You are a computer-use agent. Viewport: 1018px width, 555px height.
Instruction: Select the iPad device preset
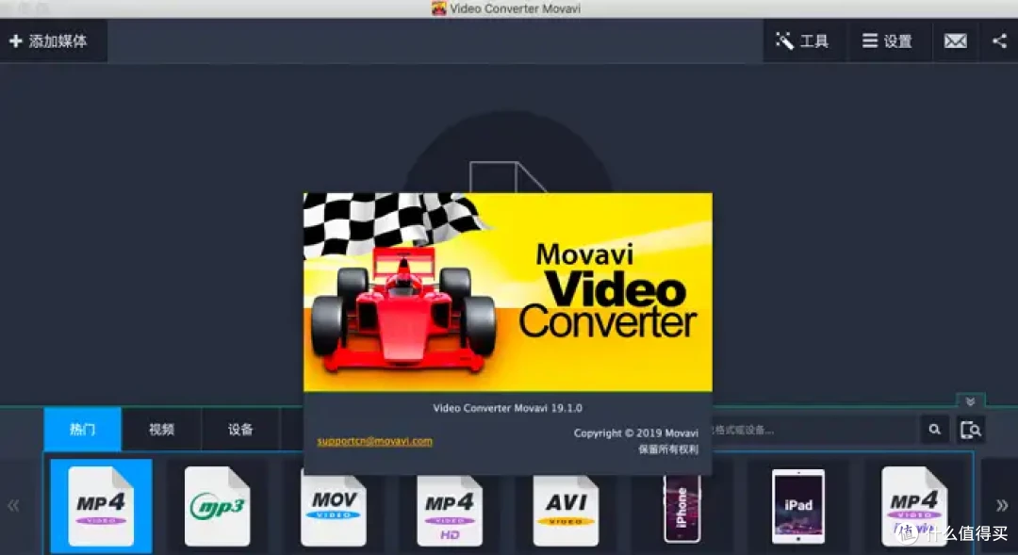coord(798,506)
